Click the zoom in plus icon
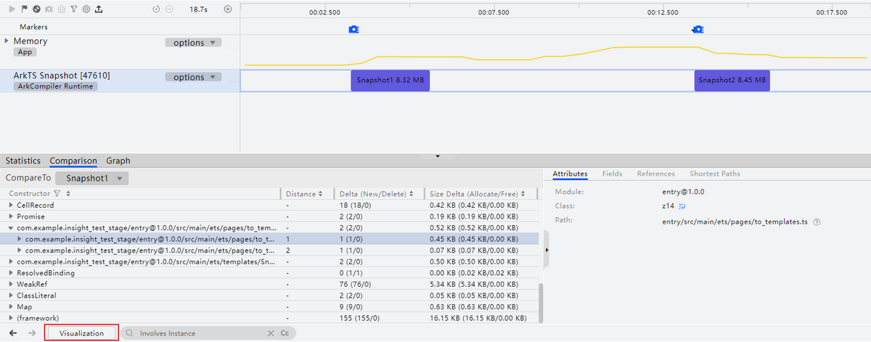Screen dimensions: 871x342 (227, 9)
